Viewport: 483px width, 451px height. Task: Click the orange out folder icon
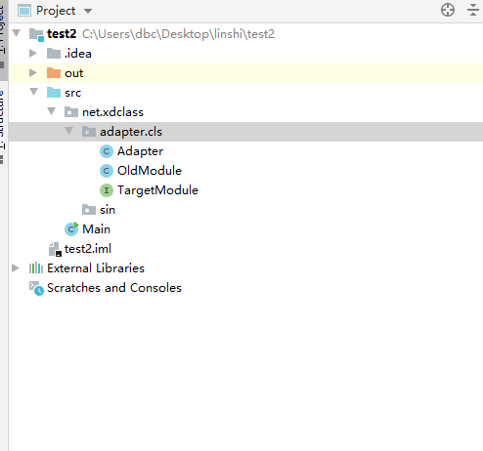(x=54, y=73)
